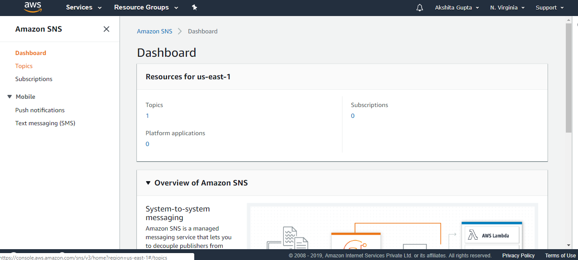This screenshot has height=260, width=578.
Task: View subscriptions count link showing 0
Action: coord(352,116)
